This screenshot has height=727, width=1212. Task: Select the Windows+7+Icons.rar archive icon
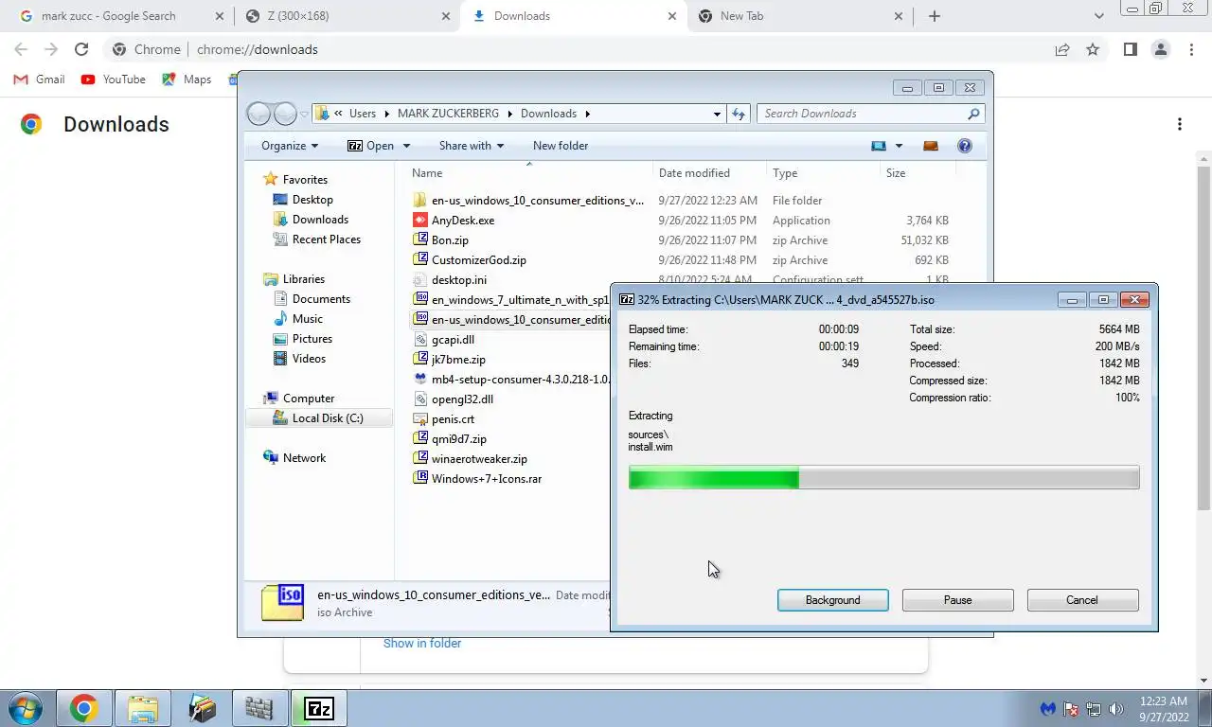coord(421,478)
